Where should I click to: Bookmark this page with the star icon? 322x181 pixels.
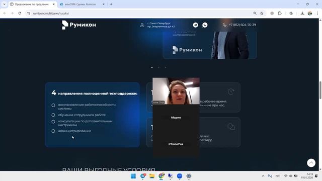click(x=262, y=14)
